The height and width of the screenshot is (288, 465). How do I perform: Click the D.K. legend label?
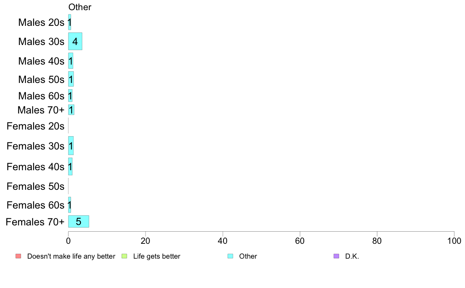352,256
